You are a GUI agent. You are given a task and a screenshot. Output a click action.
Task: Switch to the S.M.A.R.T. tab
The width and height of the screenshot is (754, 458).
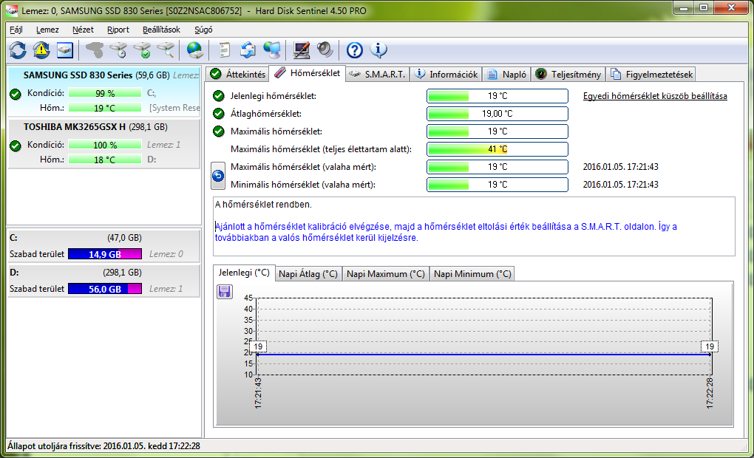[x=377, y=74]
